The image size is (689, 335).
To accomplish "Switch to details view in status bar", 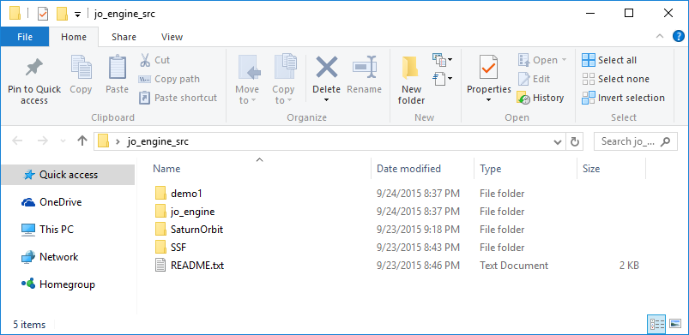I will click(657, 325).
